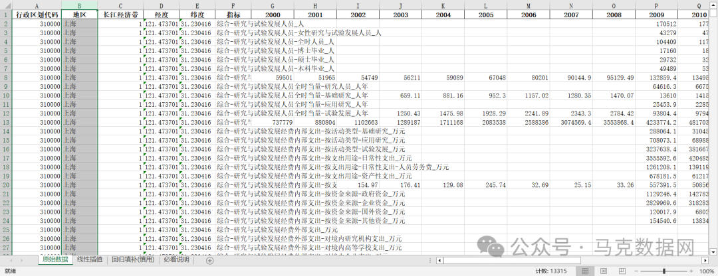
Task: Add a new sheet with plus icon
Action: [209, 261]
